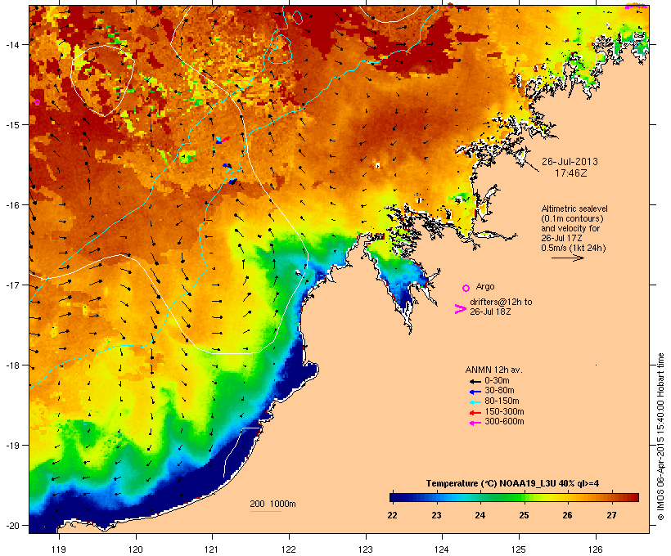Click the colorbar value 22
Image resolution: width=671 pixels, height=556 pixels.
(x=393, y=515)
